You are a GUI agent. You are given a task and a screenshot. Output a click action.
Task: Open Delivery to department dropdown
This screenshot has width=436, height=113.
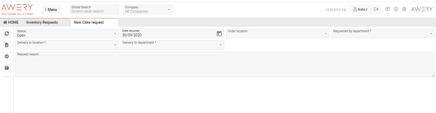coord(172,45)
